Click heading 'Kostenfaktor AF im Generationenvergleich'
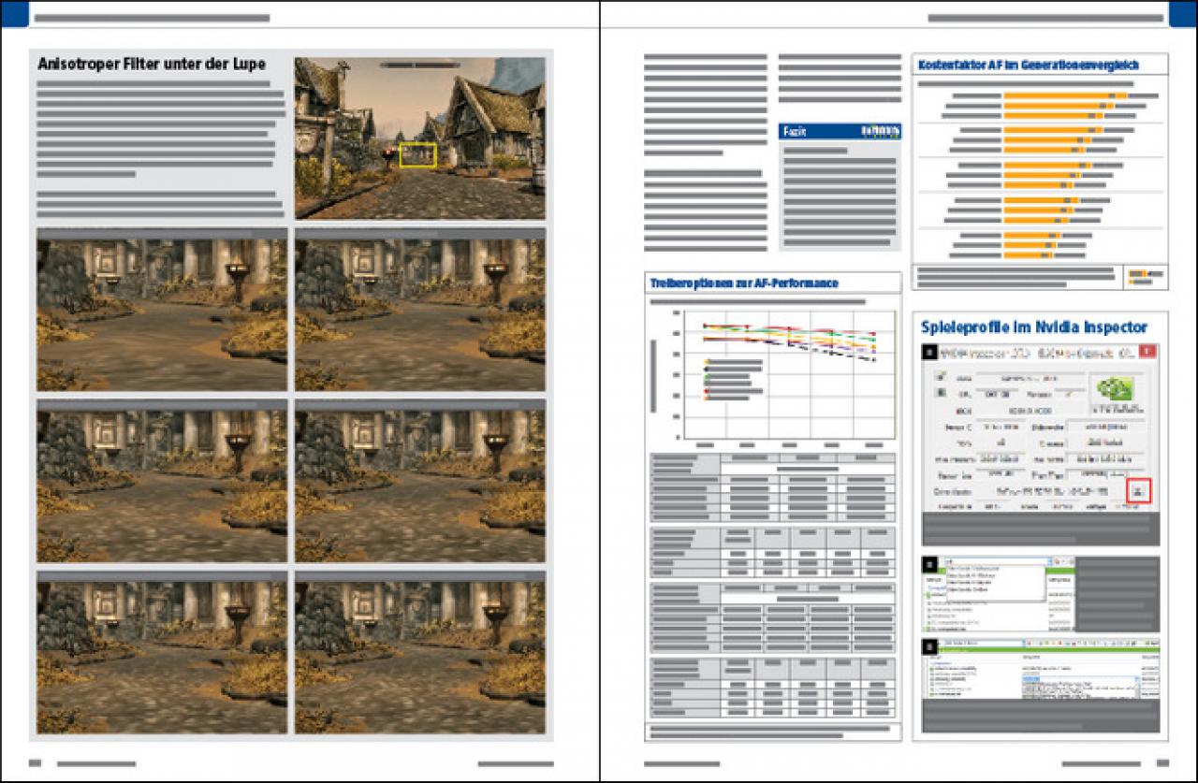1198x783 pixels. click(x=1030, y=65)
